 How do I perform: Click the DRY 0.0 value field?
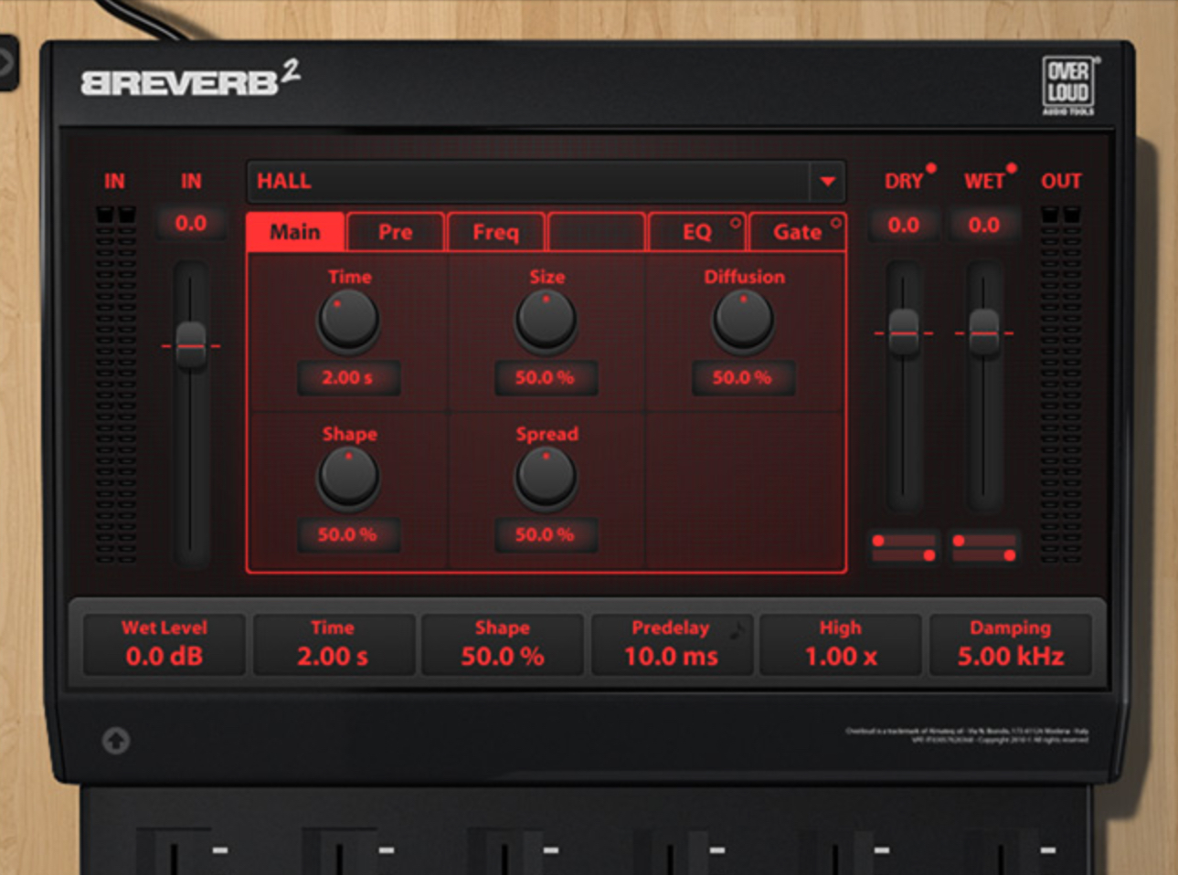(904, 225)
